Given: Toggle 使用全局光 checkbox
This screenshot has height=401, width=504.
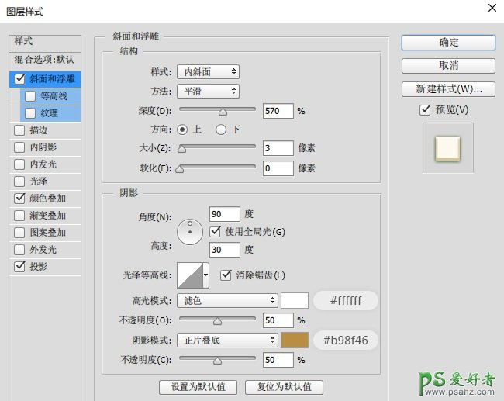Looking at the screenshot, I should pyautogui.click(x=216, y=231).
